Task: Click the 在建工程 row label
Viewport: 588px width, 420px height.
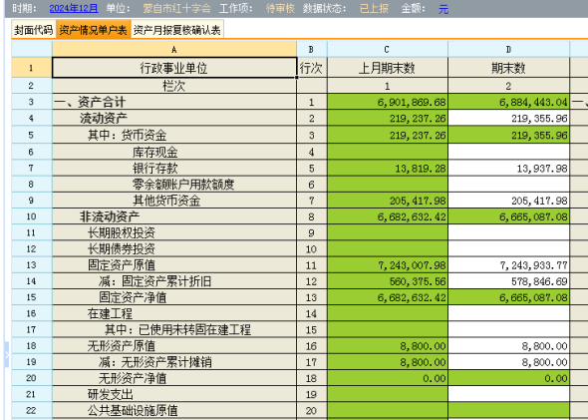Action: 110,313
